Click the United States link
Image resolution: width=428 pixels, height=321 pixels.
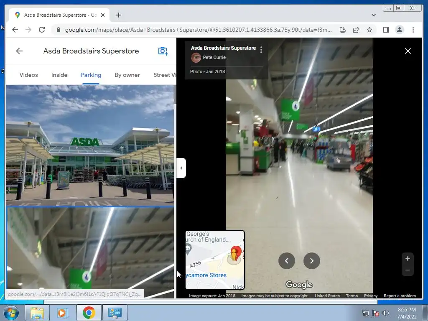tap(327, 296)
